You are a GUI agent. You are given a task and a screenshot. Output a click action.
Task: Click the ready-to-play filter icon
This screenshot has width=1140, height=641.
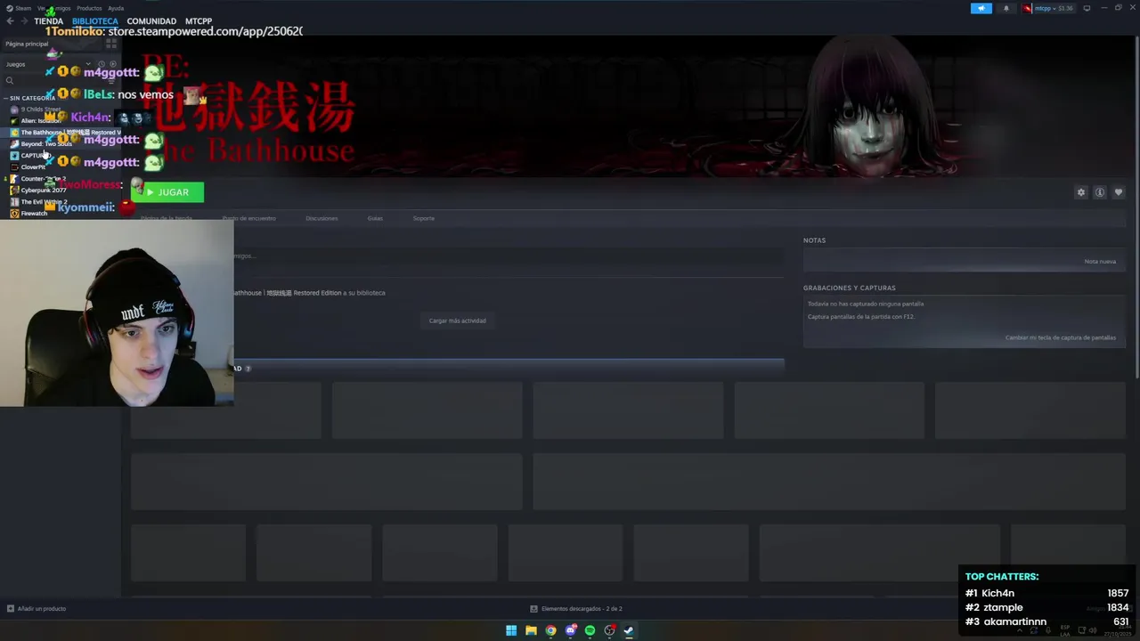click(113, 64)
